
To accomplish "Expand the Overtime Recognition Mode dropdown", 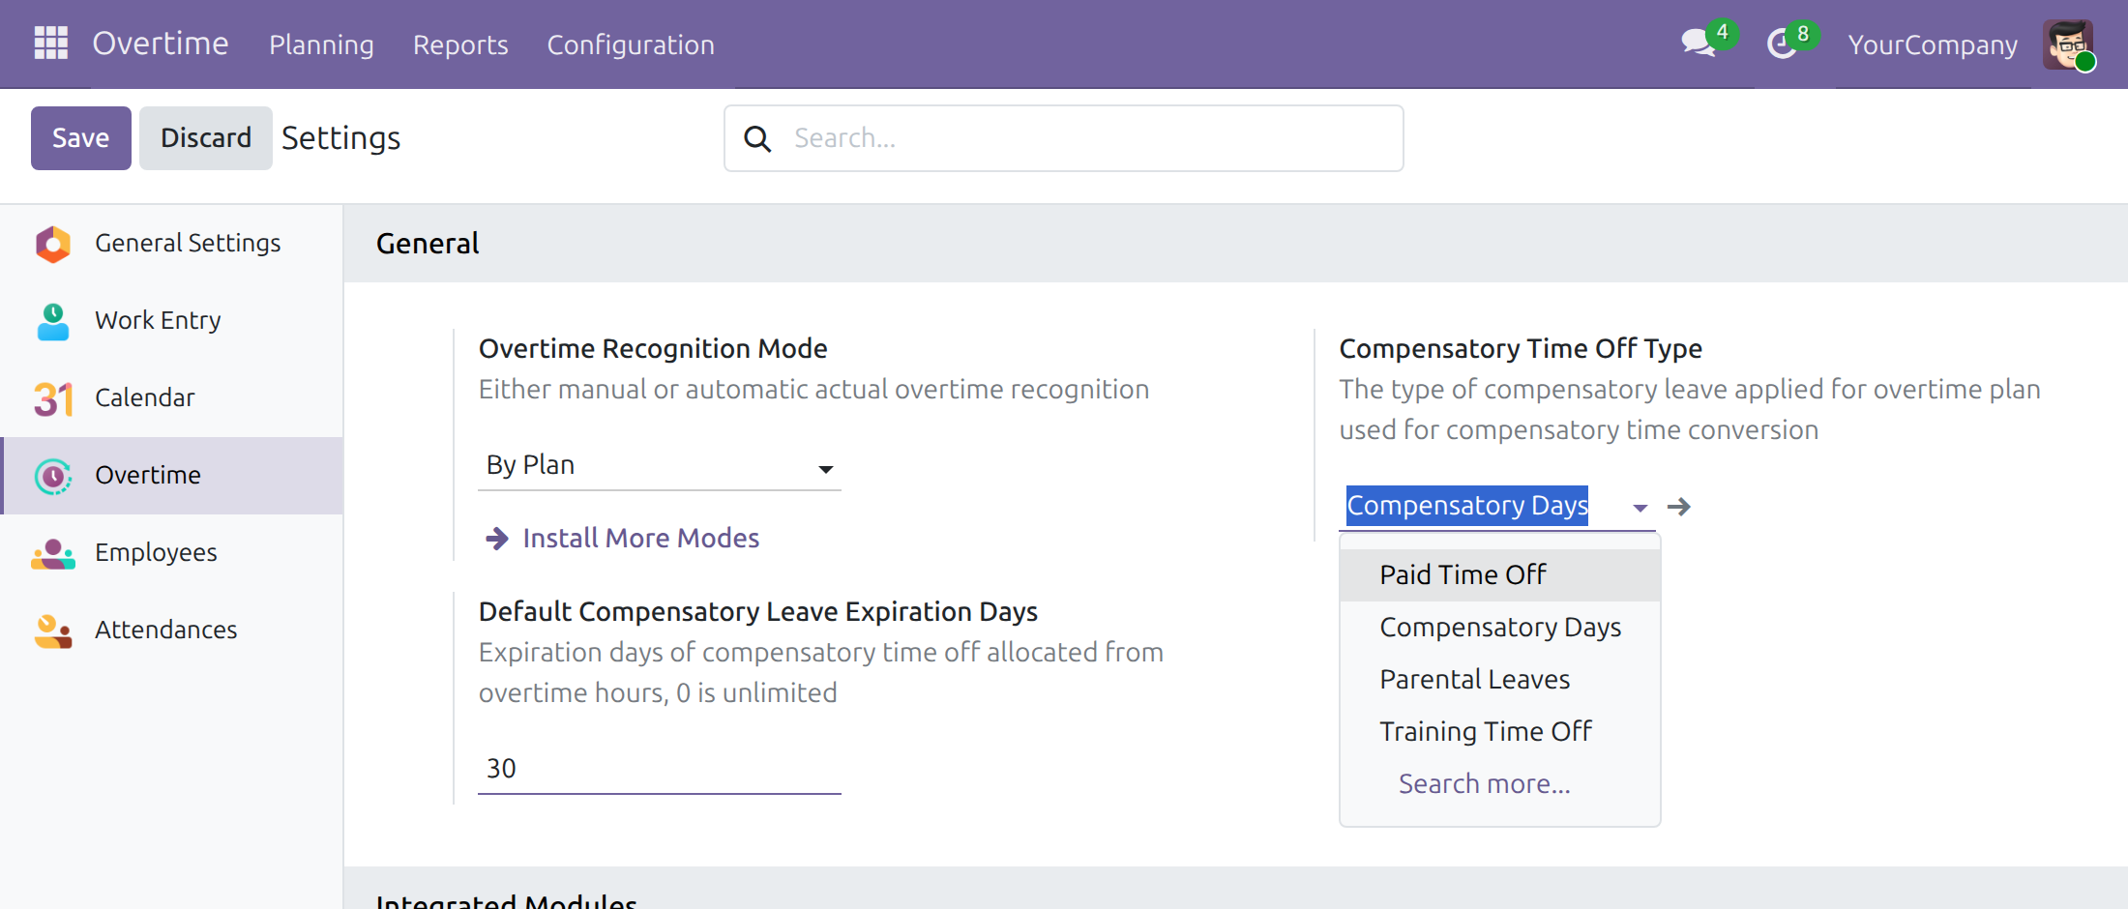I will 660,466.
